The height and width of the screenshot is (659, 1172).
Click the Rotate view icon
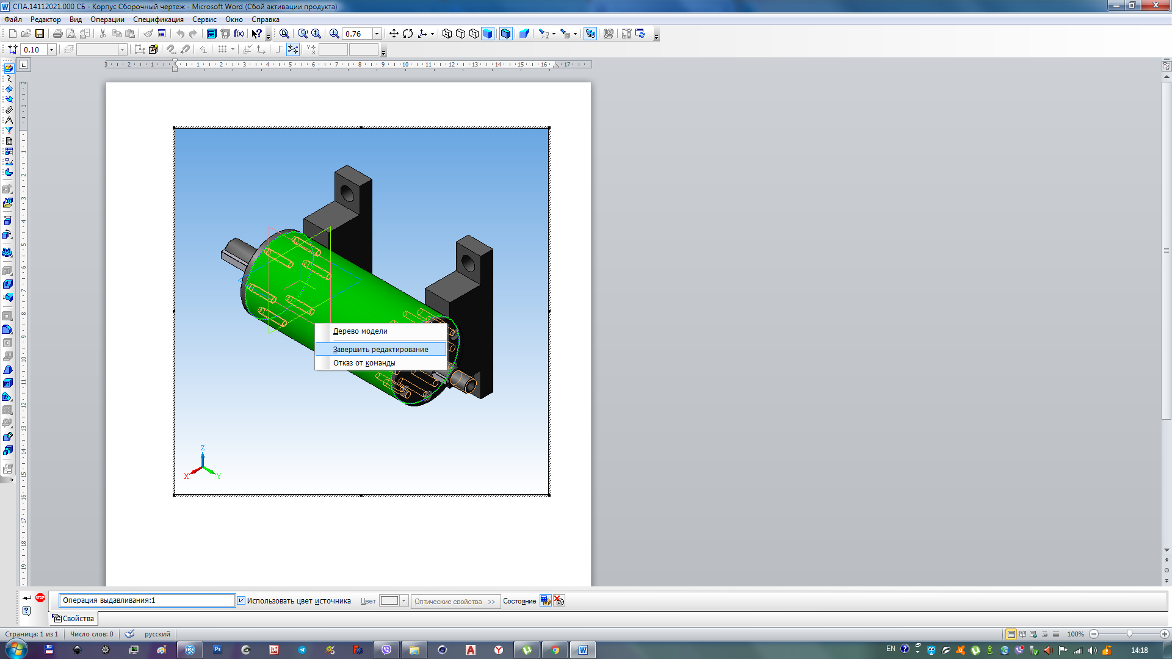pos(408,34)
